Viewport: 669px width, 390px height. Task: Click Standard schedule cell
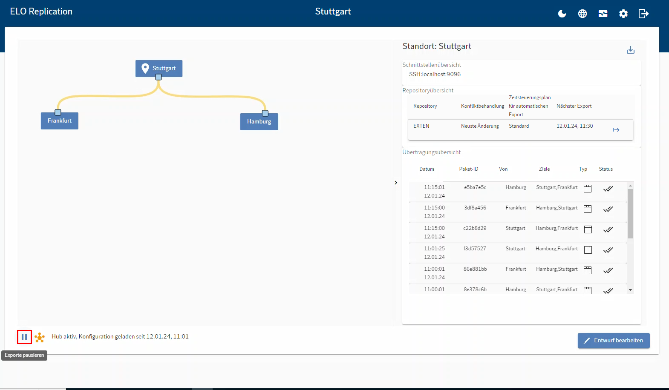coord(519,126)
